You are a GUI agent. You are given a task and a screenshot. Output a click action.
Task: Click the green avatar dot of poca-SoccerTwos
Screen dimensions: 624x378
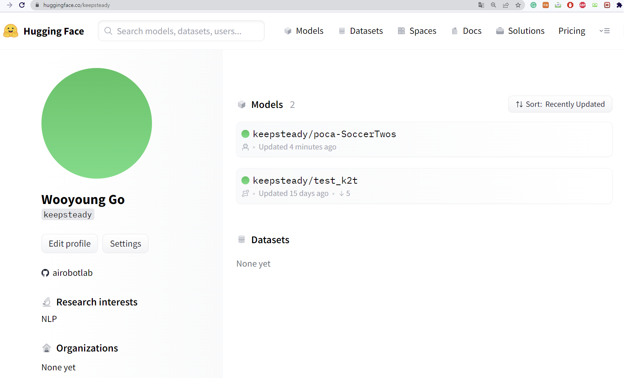[246, 134]
